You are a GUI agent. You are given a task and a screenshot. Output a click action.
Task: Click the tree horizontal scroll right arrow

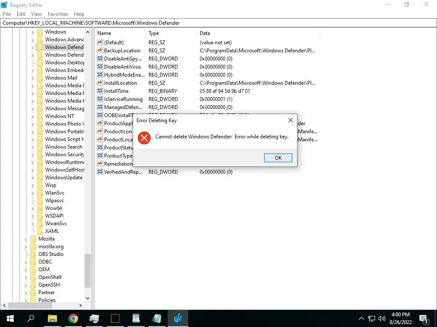[81, 305]
